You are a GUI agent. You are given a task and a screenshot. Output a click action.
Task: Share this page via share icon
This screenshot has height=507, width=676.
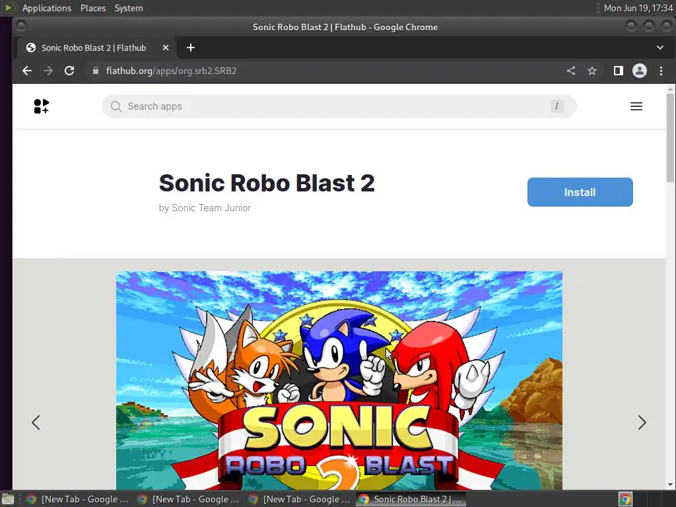pyautogui.click(x=571, y=71)
